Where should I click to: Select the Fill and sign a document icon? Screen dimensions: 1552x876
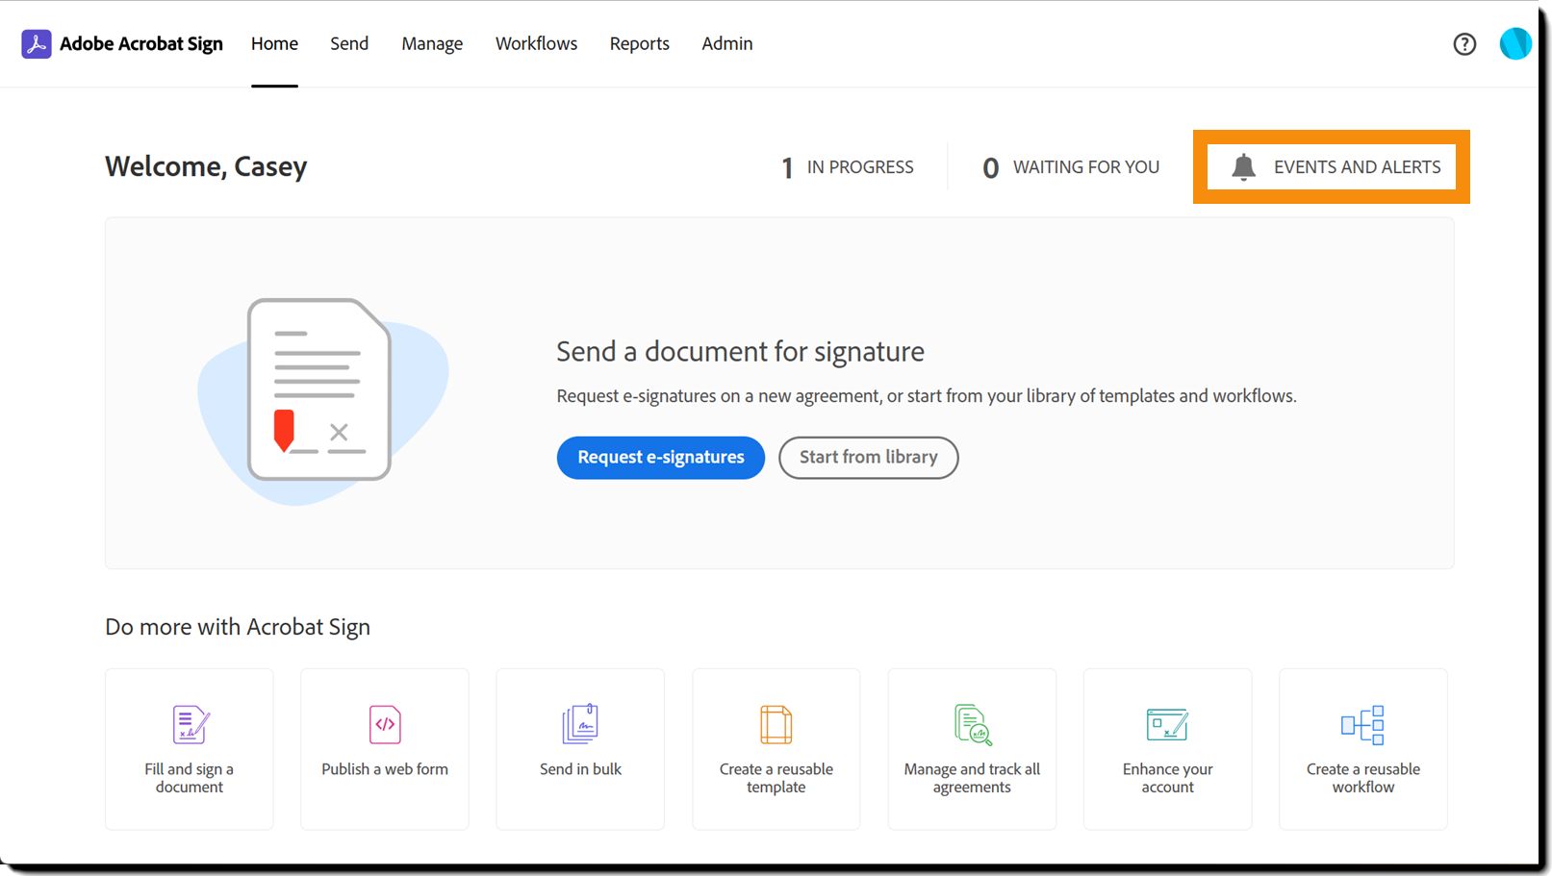coord(191,725)
